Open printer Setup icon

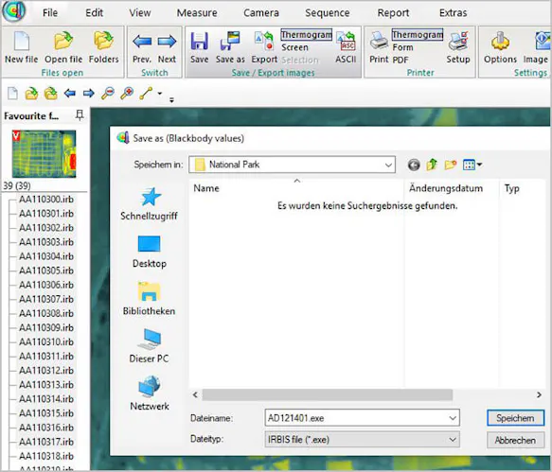tap(458, 47)
